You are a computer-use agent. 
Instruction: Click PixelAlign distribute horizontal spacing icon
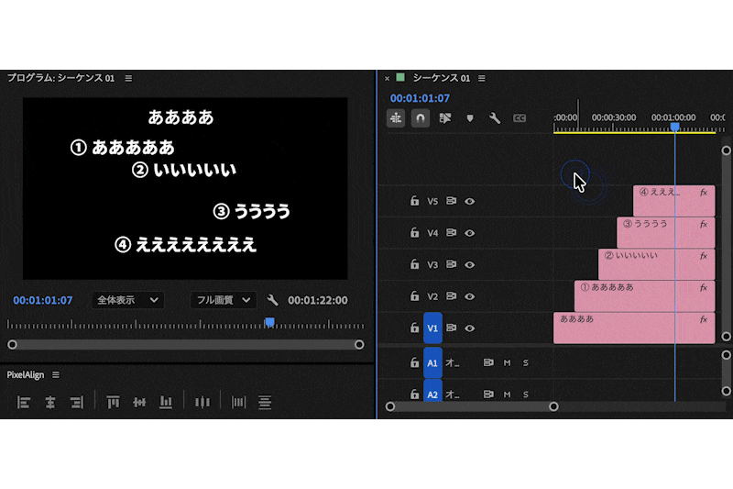click(238, 402)
